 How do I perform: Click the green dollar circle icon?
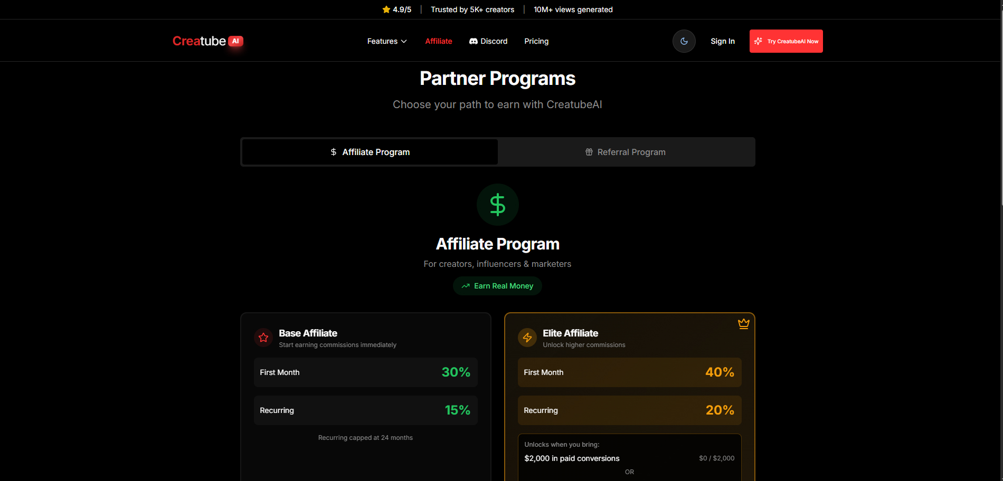coord(497,205)
